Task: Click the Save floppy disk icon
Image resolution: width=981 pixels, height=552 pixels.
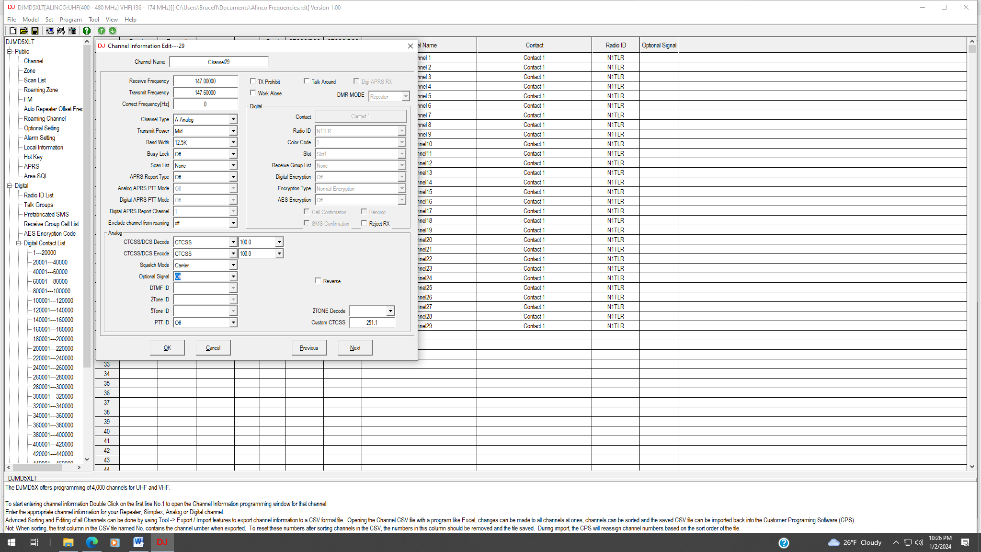Action: pyautogui.click(x=35, y=31)
